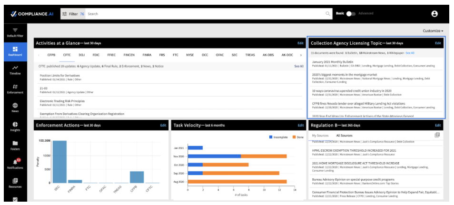Viewport: 454px width, 205px height.
Task: Open January 2021 Monthly Bulletin
Action: [x=332, y=62]
